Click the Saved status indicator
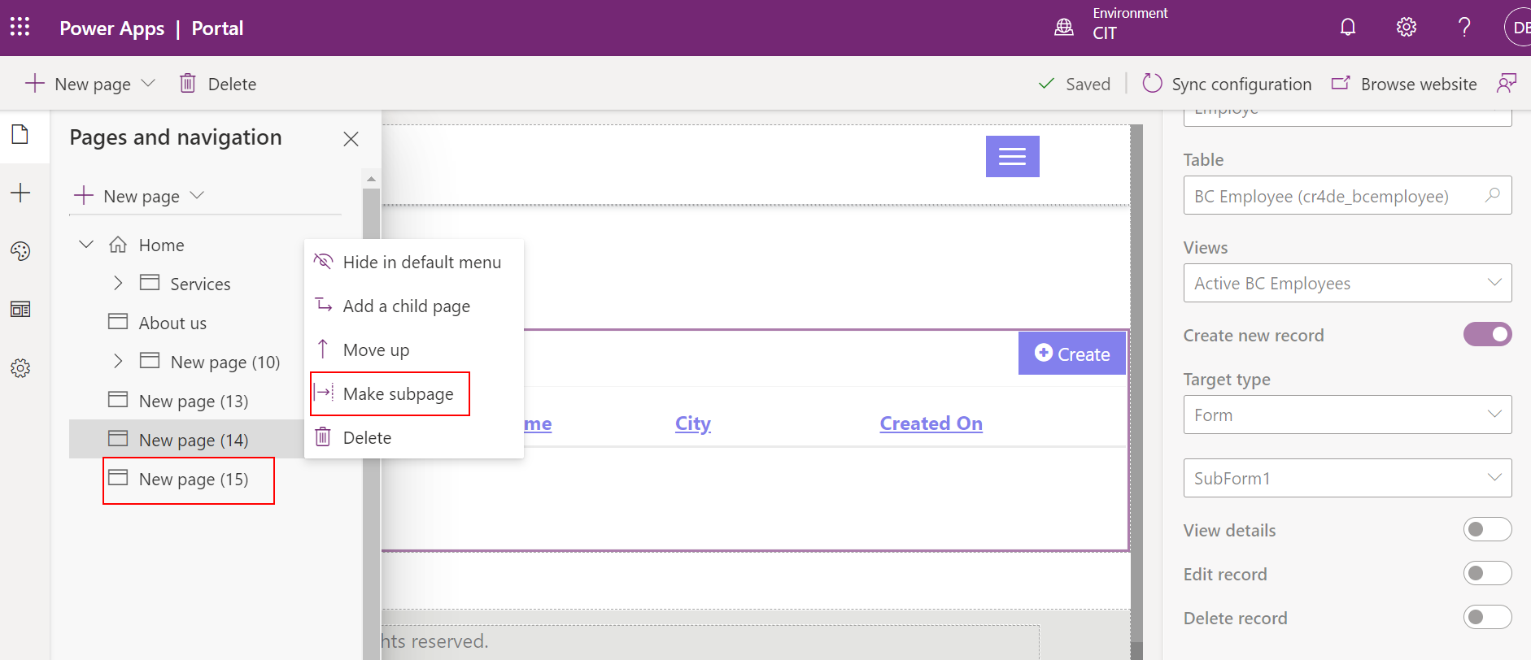This screenshot has width=1531, height=660. point(1074,84)
